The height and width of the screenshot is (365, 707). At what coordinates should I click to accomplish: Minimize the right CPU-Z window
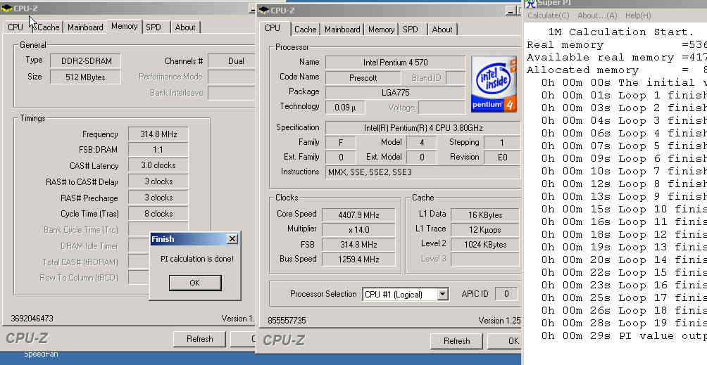[x=510, y=11]
